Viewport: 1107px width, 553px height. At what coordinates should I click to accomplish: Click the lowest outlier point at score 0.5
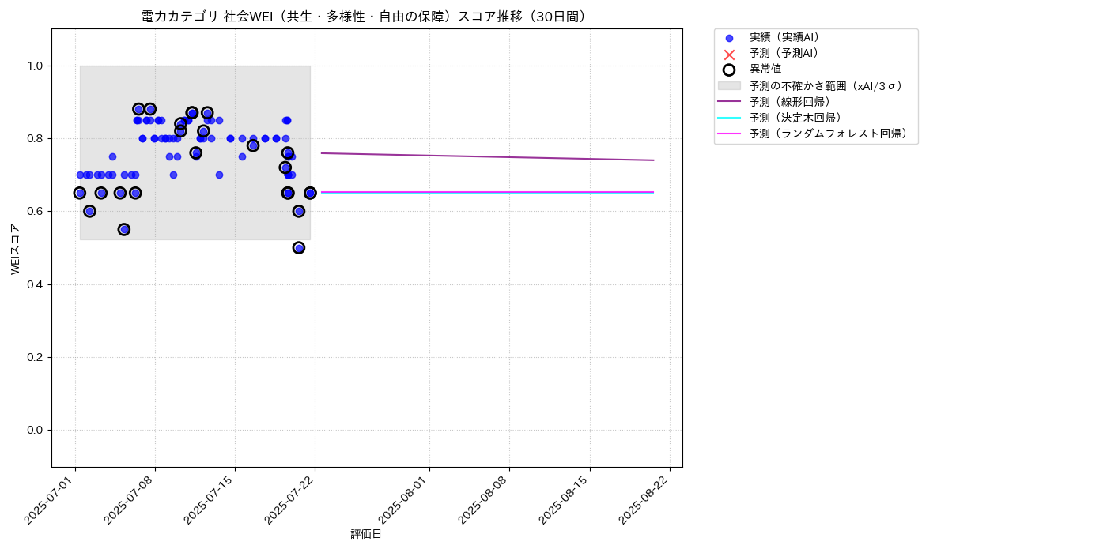[299, 248]
